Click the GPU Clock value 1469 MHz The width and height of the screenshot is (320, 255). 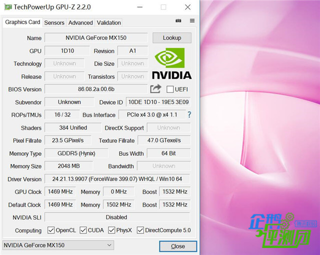pyautogui.click(x=60, y=191)
